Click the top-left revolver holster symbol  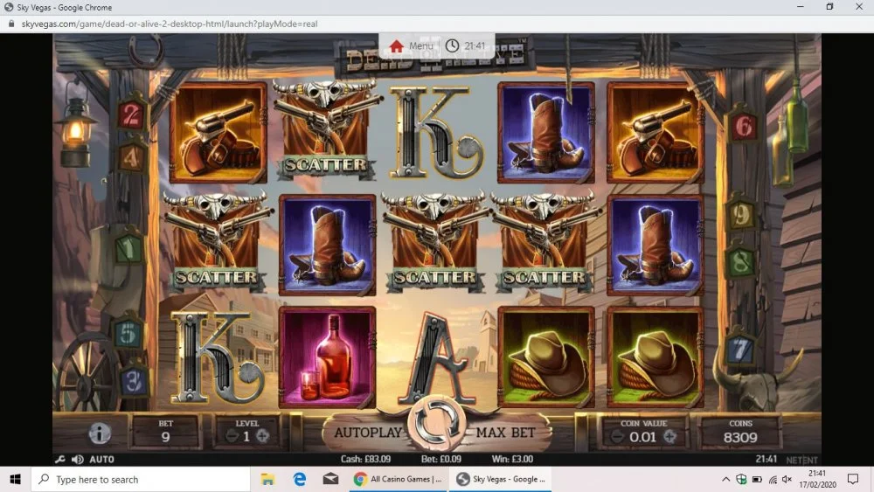click(x=218, y=133)
